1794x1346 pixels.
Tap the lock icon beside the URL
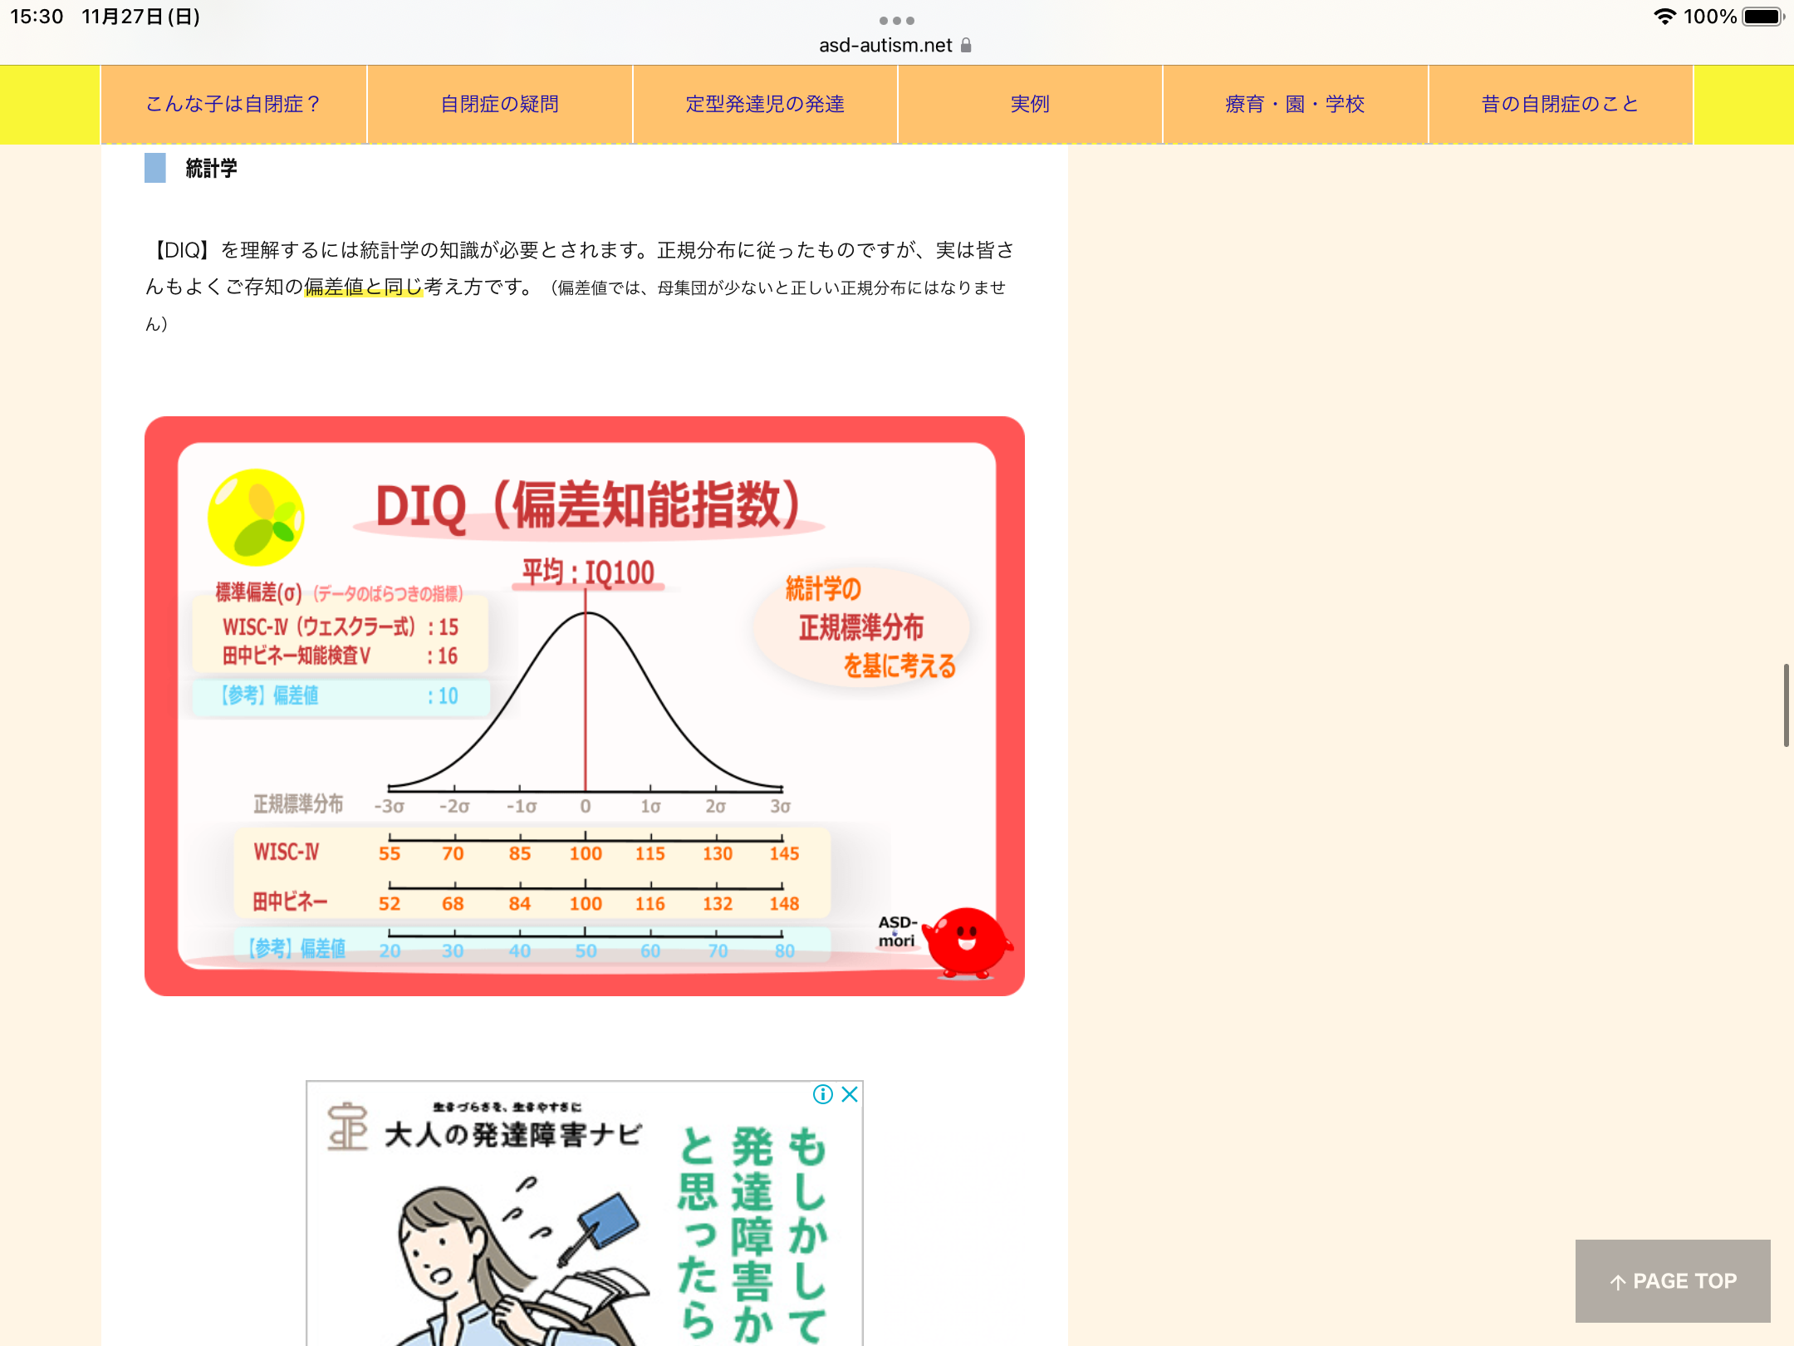(966, 46)
